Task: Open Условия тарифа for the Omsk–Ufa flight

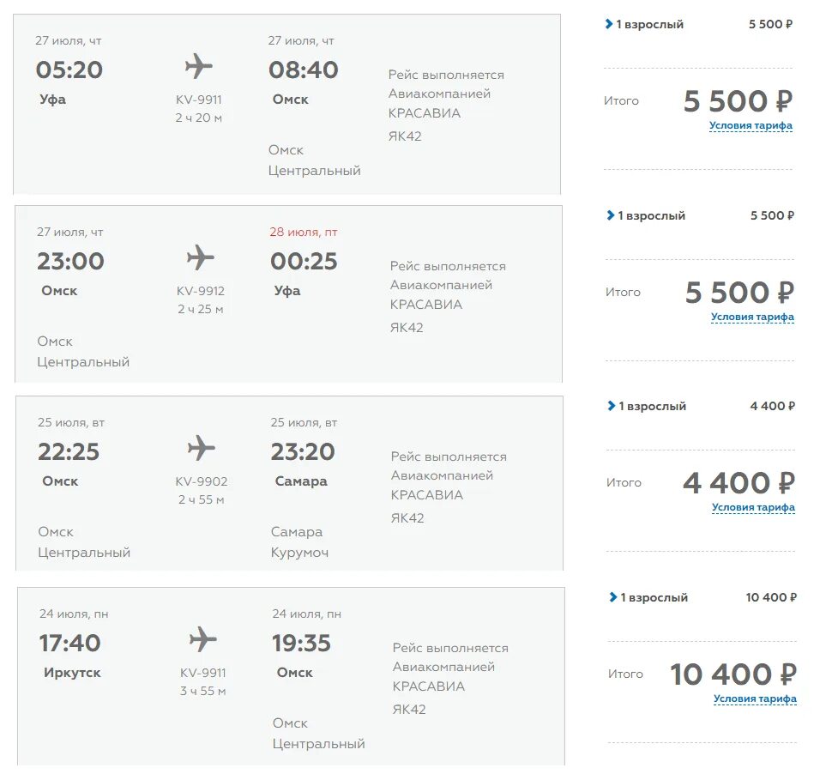Action: (x=752, y=317)
